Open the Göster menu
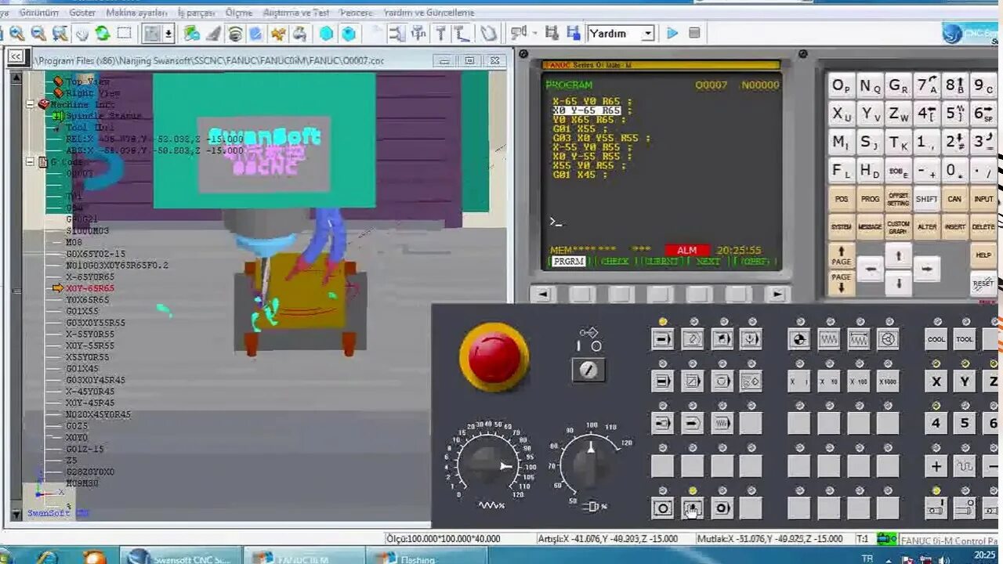This screenshot has width=1003, height=564. pyautogui.click(x=82, y=13)
